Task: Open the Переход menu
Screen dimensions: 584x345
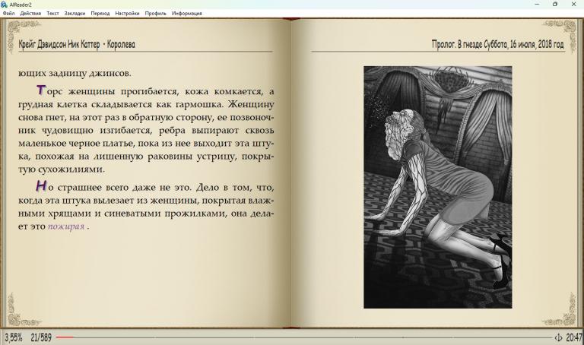Action: coord(100,13)
